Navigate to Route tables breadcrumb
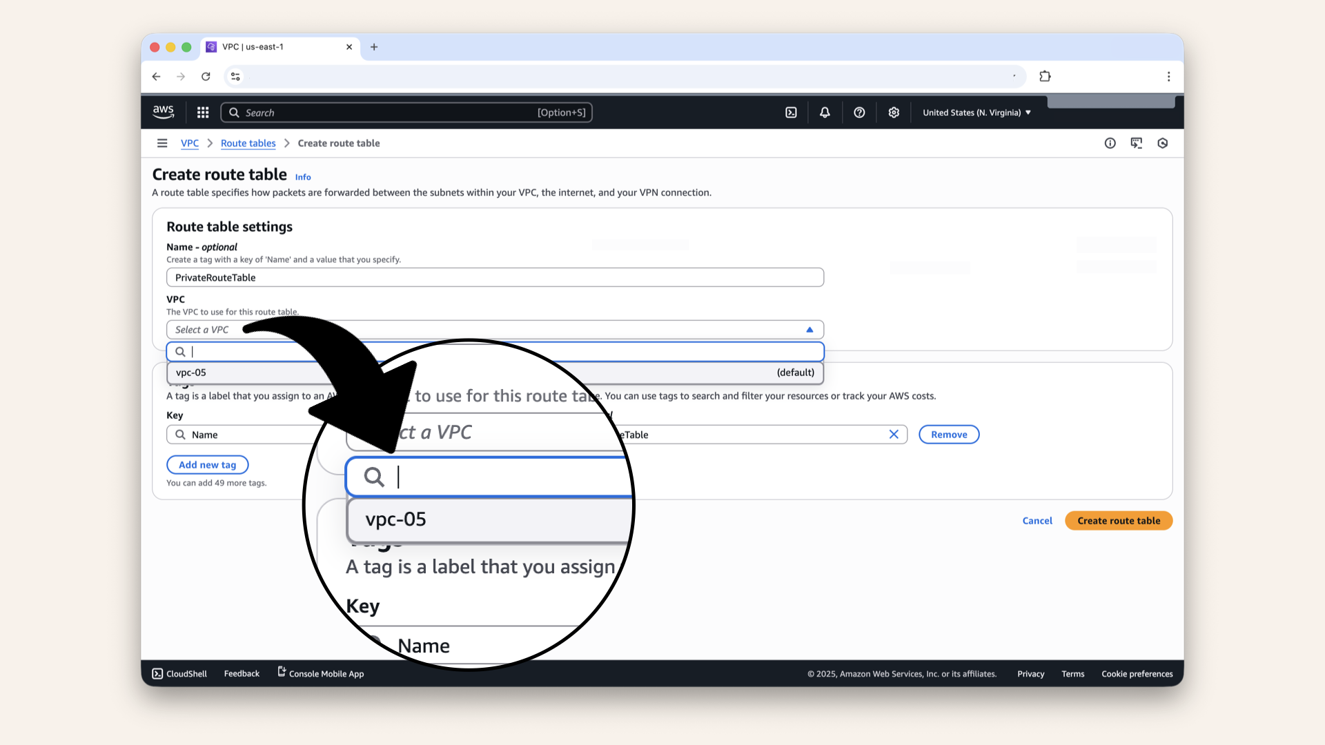Viewport: 1325px width, 745px height. click(x=248, y=143)
